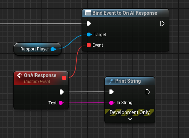
Task: Click the Bind Event node output execution pin
Action: pyautogui.click(x=162, y=23)
